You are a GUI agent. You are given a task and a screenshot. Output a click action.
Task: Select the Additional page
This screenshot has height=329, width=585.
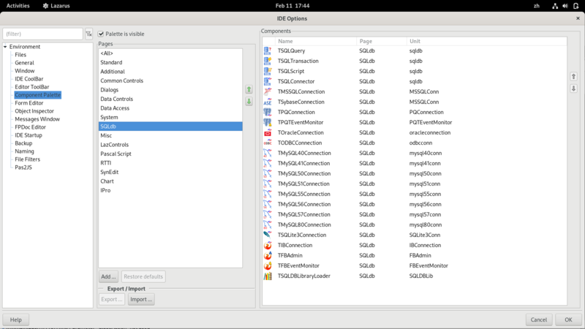click(x=170, y=72)
